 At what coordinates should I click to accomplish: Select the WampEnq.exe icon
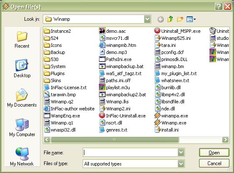coord(47,116)
